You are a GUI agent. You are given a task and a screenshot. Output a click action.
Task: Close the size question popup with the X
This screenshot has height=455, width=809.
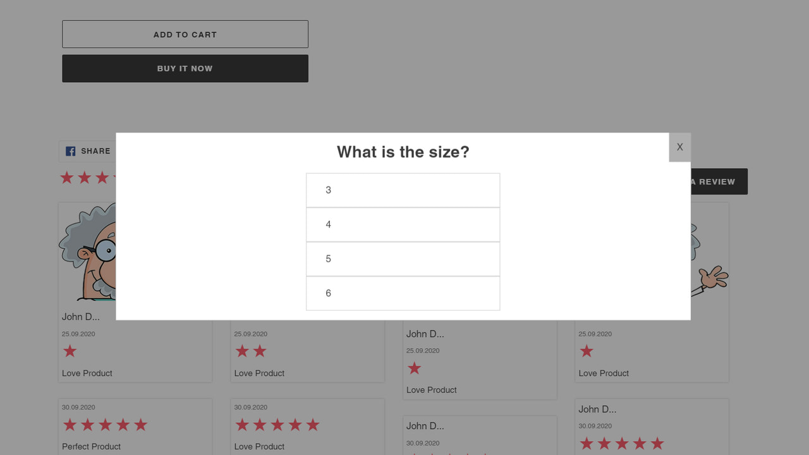click(x=679, y=147)
